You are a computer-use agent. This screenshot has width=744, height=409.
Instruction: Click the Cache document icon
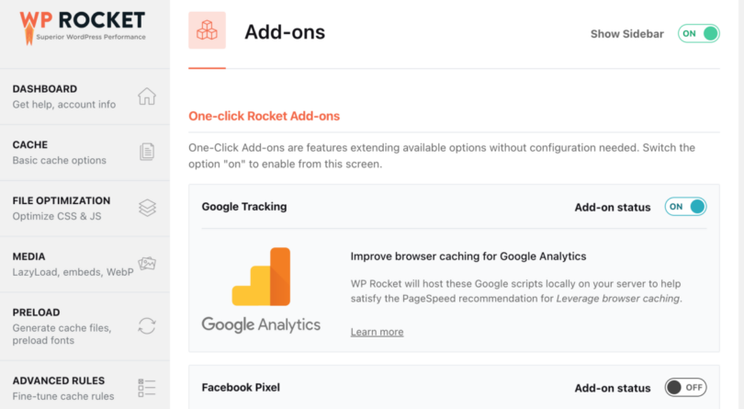coord(147,152)
